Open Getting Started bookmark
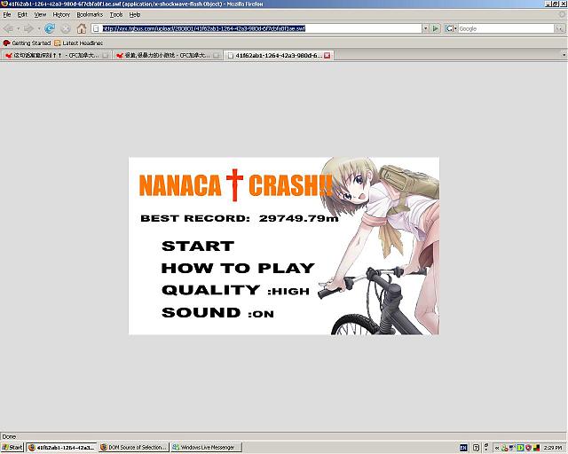Screen dimensions: 568x454 pos(27,43)
